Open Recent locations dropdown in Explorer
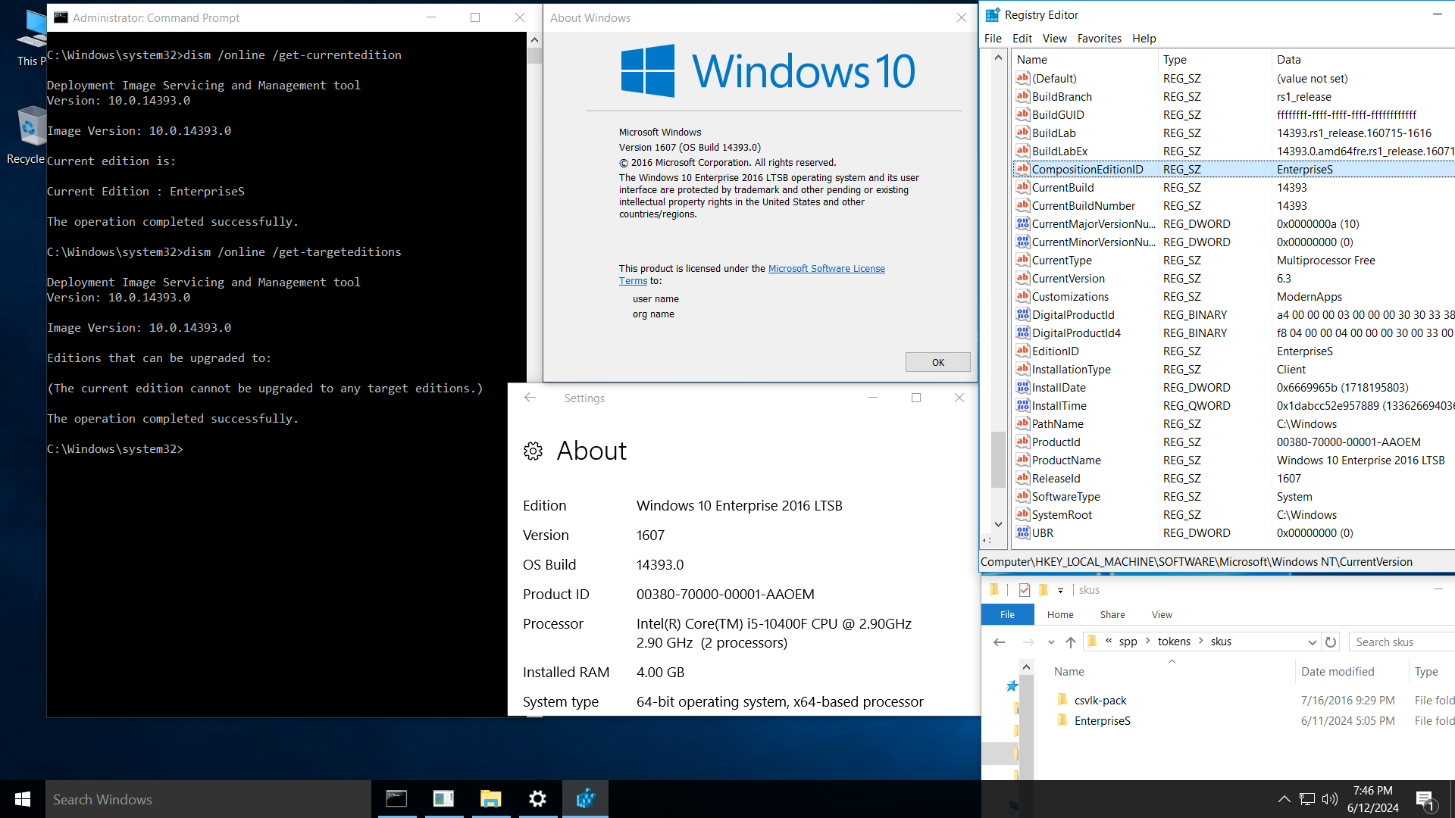This screenshot has height=818, width=1455. (x=1051, y=642)
